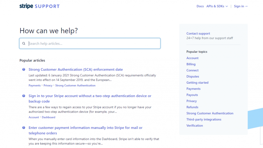
Task: Open the Docs link in header
Action: [200, 6]
